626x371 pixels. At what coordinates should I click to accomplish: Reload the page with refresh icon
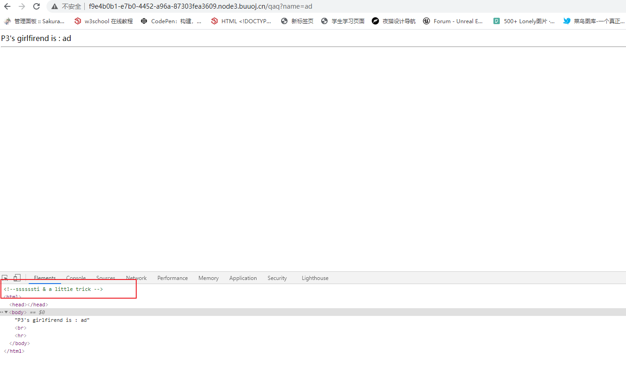(x=36, y=6)
